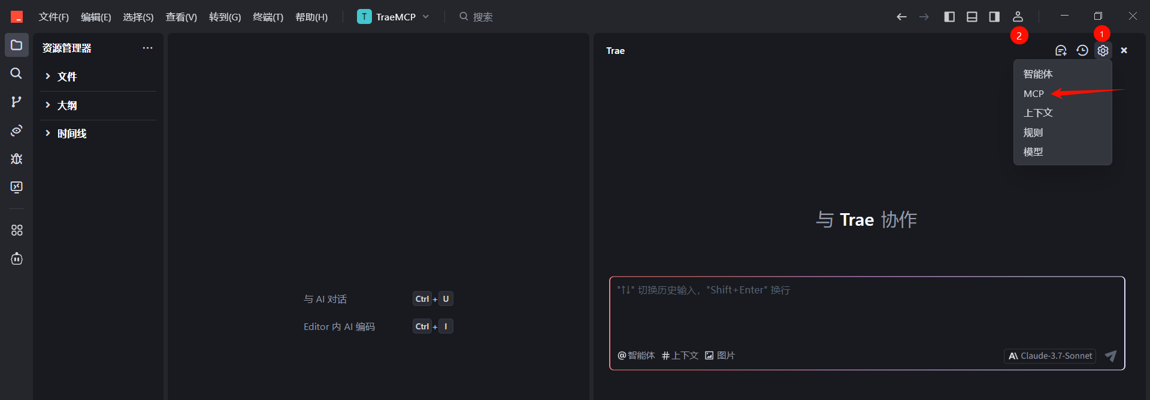Open the 转到(G) menu
Image resolution: width=1150 pixels, height=400 pixels.
pyautogui.click(x=225, y=17)
